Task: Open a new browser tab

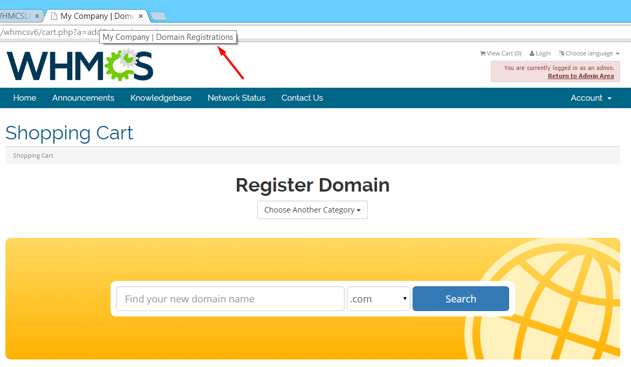Action: coord(159,16)
